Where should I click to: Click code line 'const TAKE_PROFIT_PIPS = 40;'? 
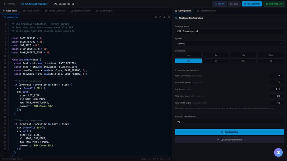pyautogui.click(x=31, y=53)
